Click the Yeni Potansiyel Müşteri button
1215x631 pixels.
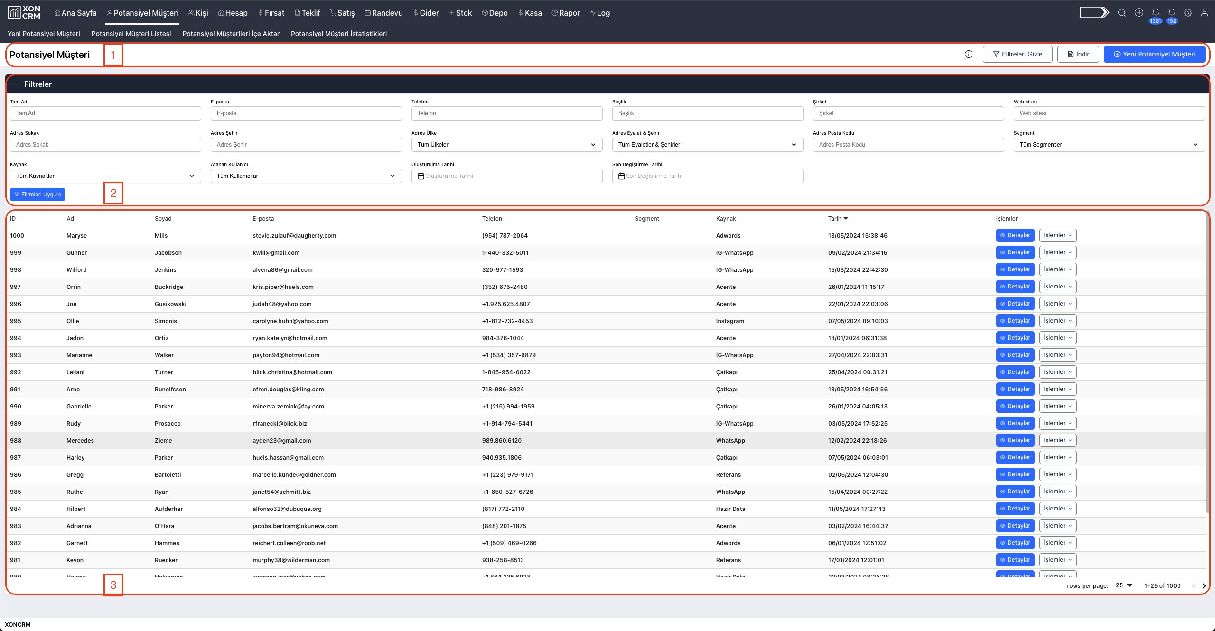coord(1154,54)
